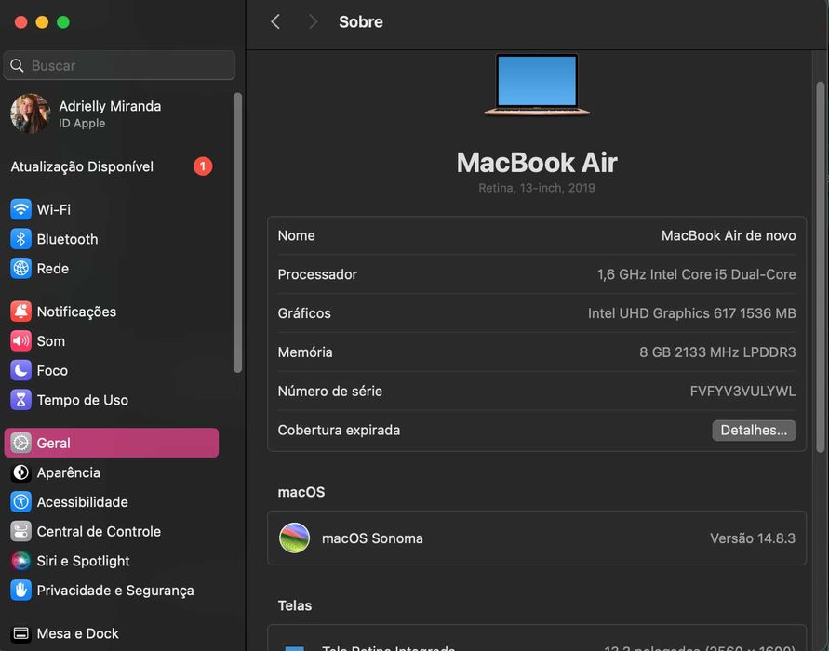Open Central de Controle settings
The width and height of the screenshot is (829, 651).
(x=111, y=532)
